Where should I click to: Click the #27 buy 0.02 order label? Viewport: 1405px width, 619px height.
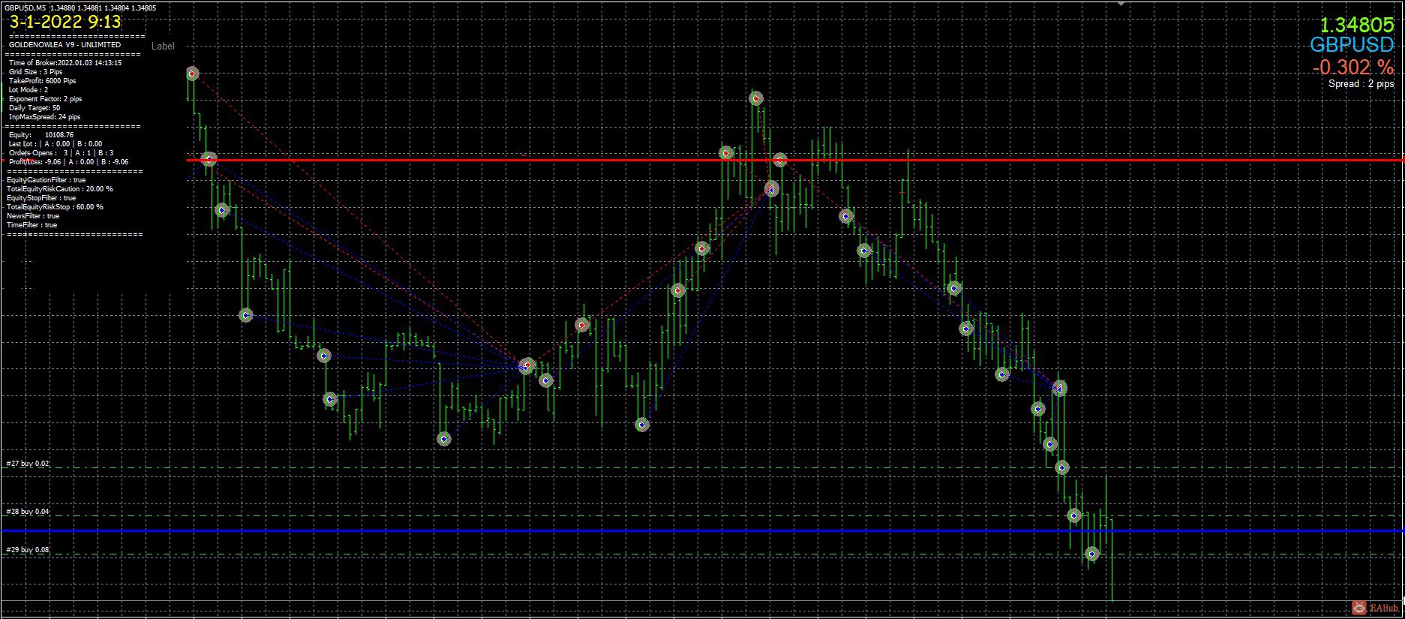tap(28, 464)
